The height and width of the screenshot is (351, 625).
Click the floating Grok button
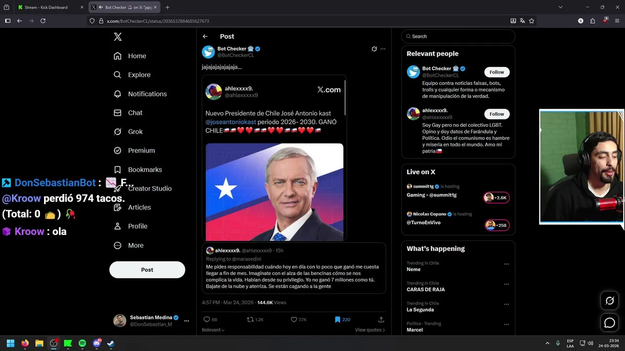tap(609, 301)
